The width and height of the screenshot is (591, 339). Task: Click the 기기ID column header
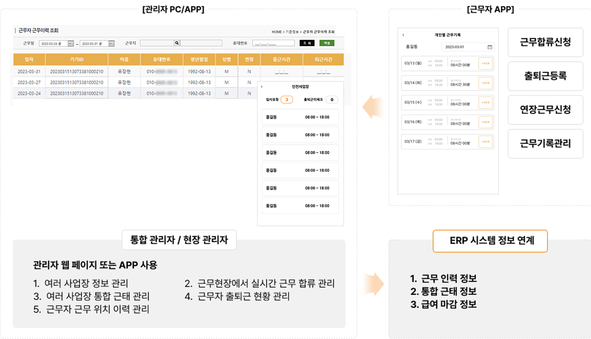76,59
